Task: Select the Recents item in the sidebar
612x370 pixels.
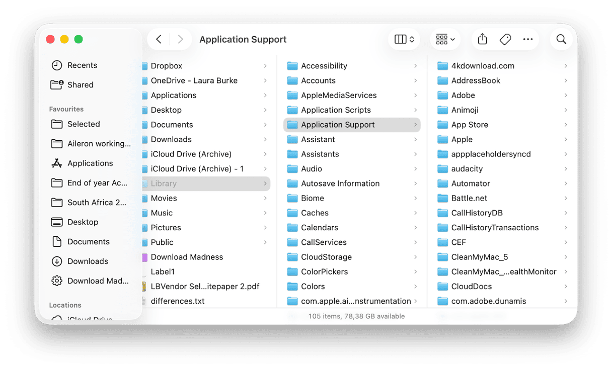Action: (84, 65)
